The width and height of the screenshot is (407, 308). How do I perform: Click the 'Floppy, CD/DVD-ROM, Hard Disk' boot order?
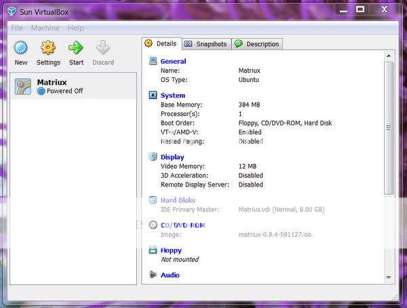(x=285, y=123)
